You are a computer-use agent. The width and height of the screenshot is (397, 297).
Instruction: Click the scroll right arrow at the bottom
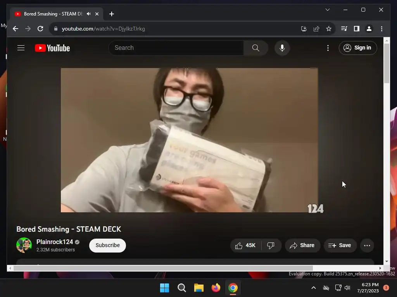[x=380, y=268]
